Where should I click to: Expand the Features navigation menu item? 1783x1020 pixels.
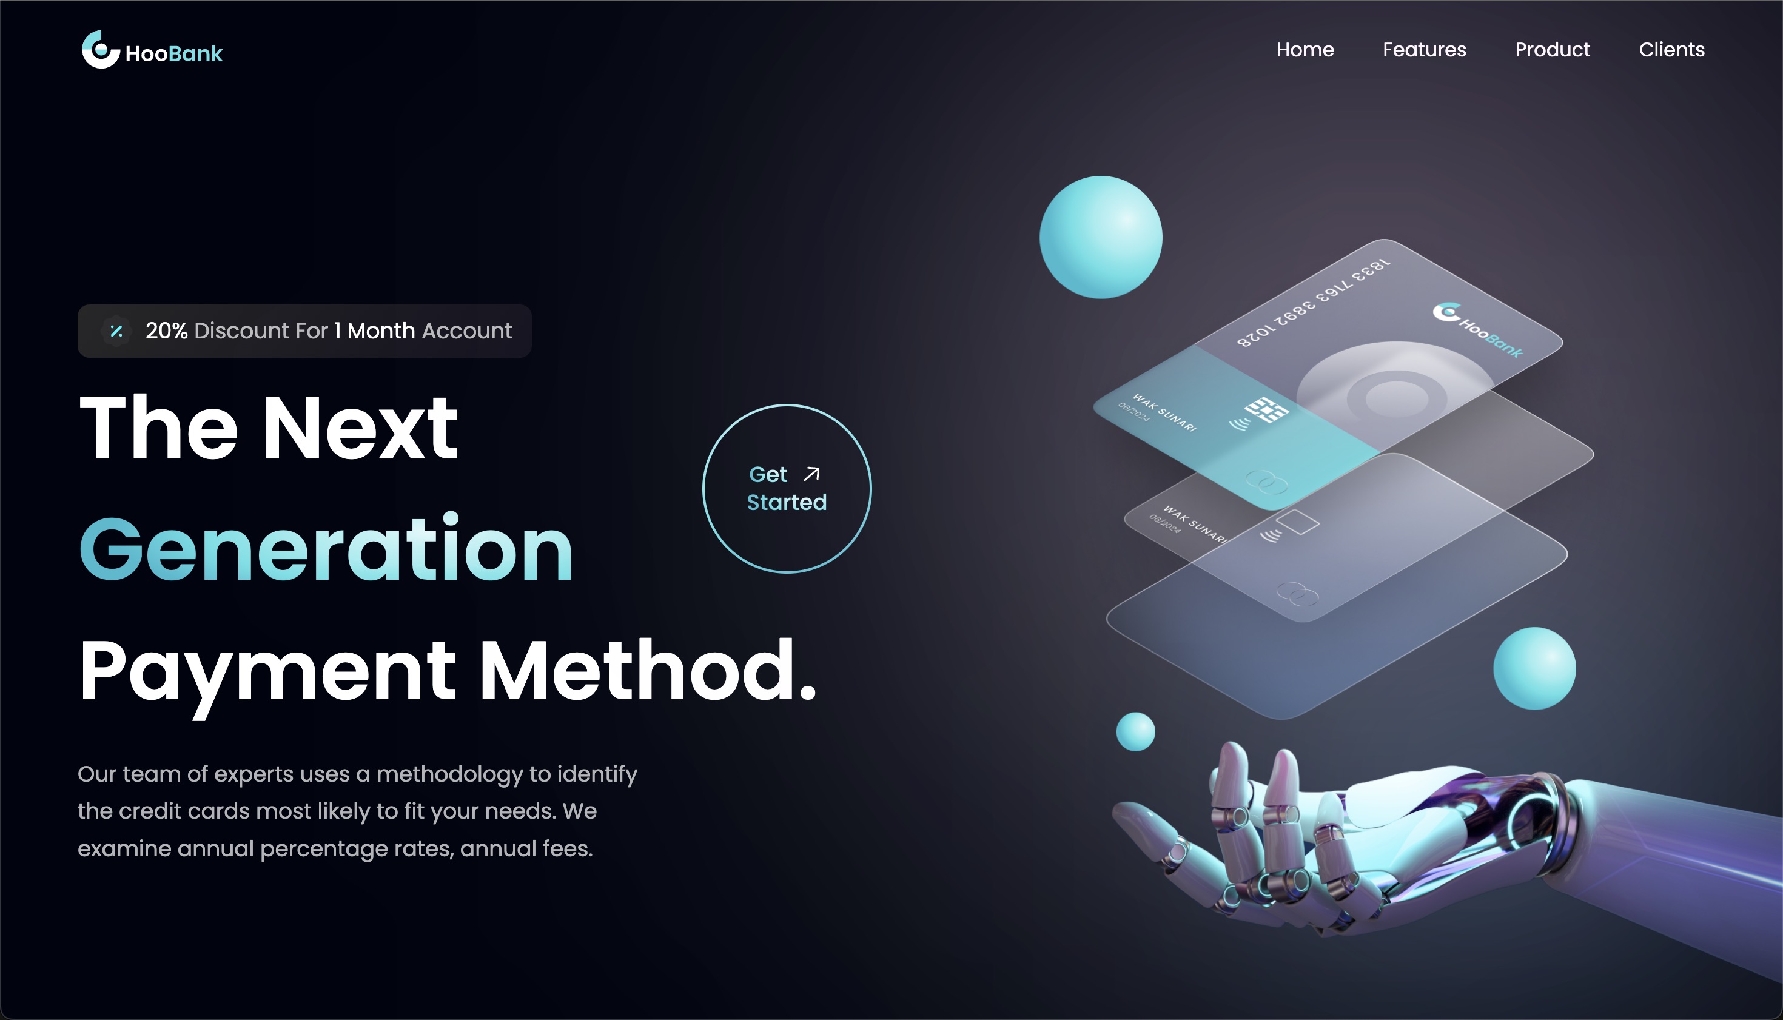[x=1424, y=49]
